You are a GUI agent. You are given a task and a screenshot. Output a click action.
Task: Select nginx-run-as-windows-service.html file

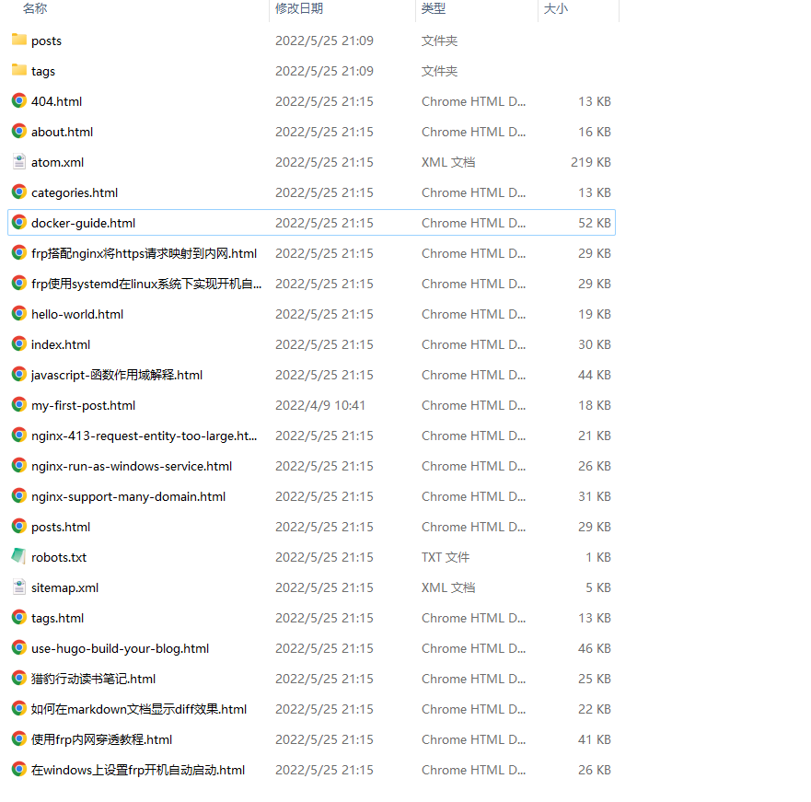(x=132, y=466)
